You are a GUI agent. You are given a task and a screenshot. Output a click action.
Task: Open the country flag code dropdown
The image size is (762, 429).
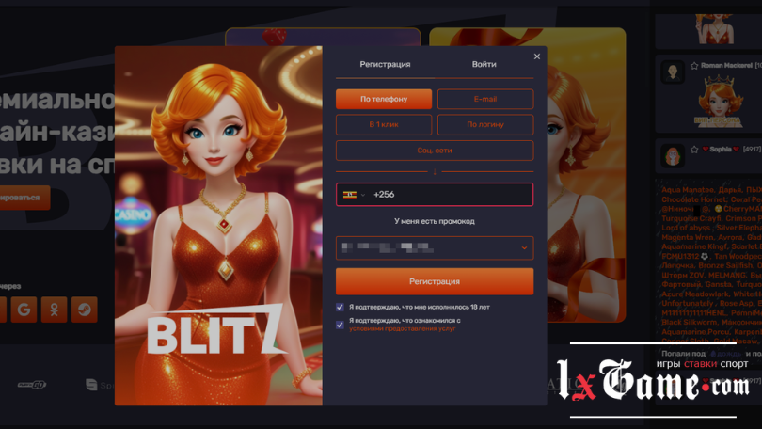pyautogui.click(x=354, y=195)
